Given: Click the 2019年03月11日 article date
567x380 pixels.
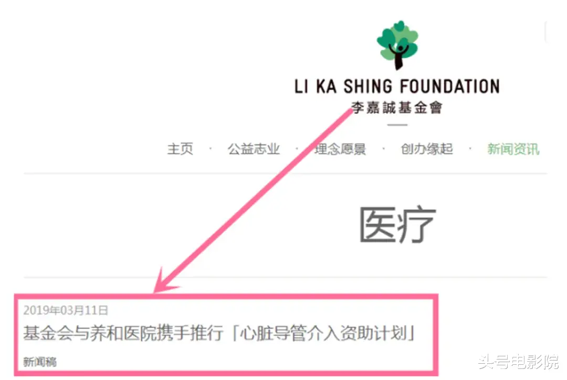Looking at the screenshot, I should pyautogui.click(x=66, y=310).
